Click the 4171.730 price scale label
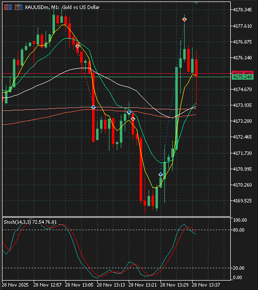This screenshot has height=290, width=258. coord(243,153)
